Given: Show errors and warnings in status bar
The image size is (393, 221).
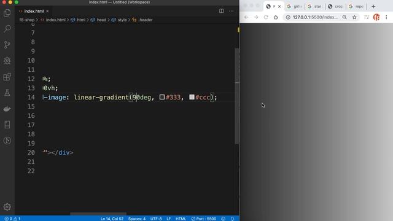Looking at the screenshot, I should [x=12, y=219].
